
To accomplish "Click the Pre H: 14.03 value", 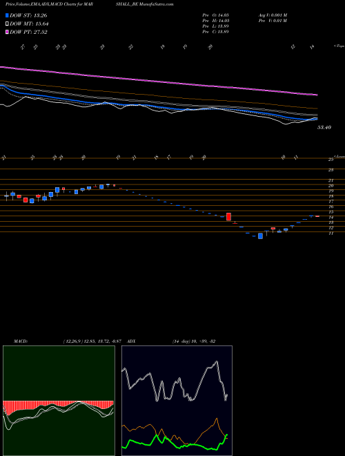I will click(x=216, y=21).
